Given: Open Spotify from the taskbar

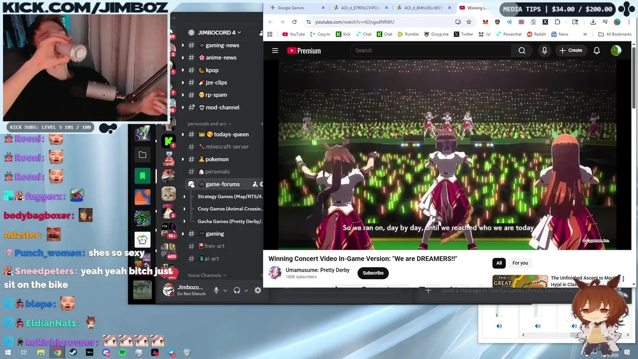Looking at the screenshot, I should coord(123,353).
